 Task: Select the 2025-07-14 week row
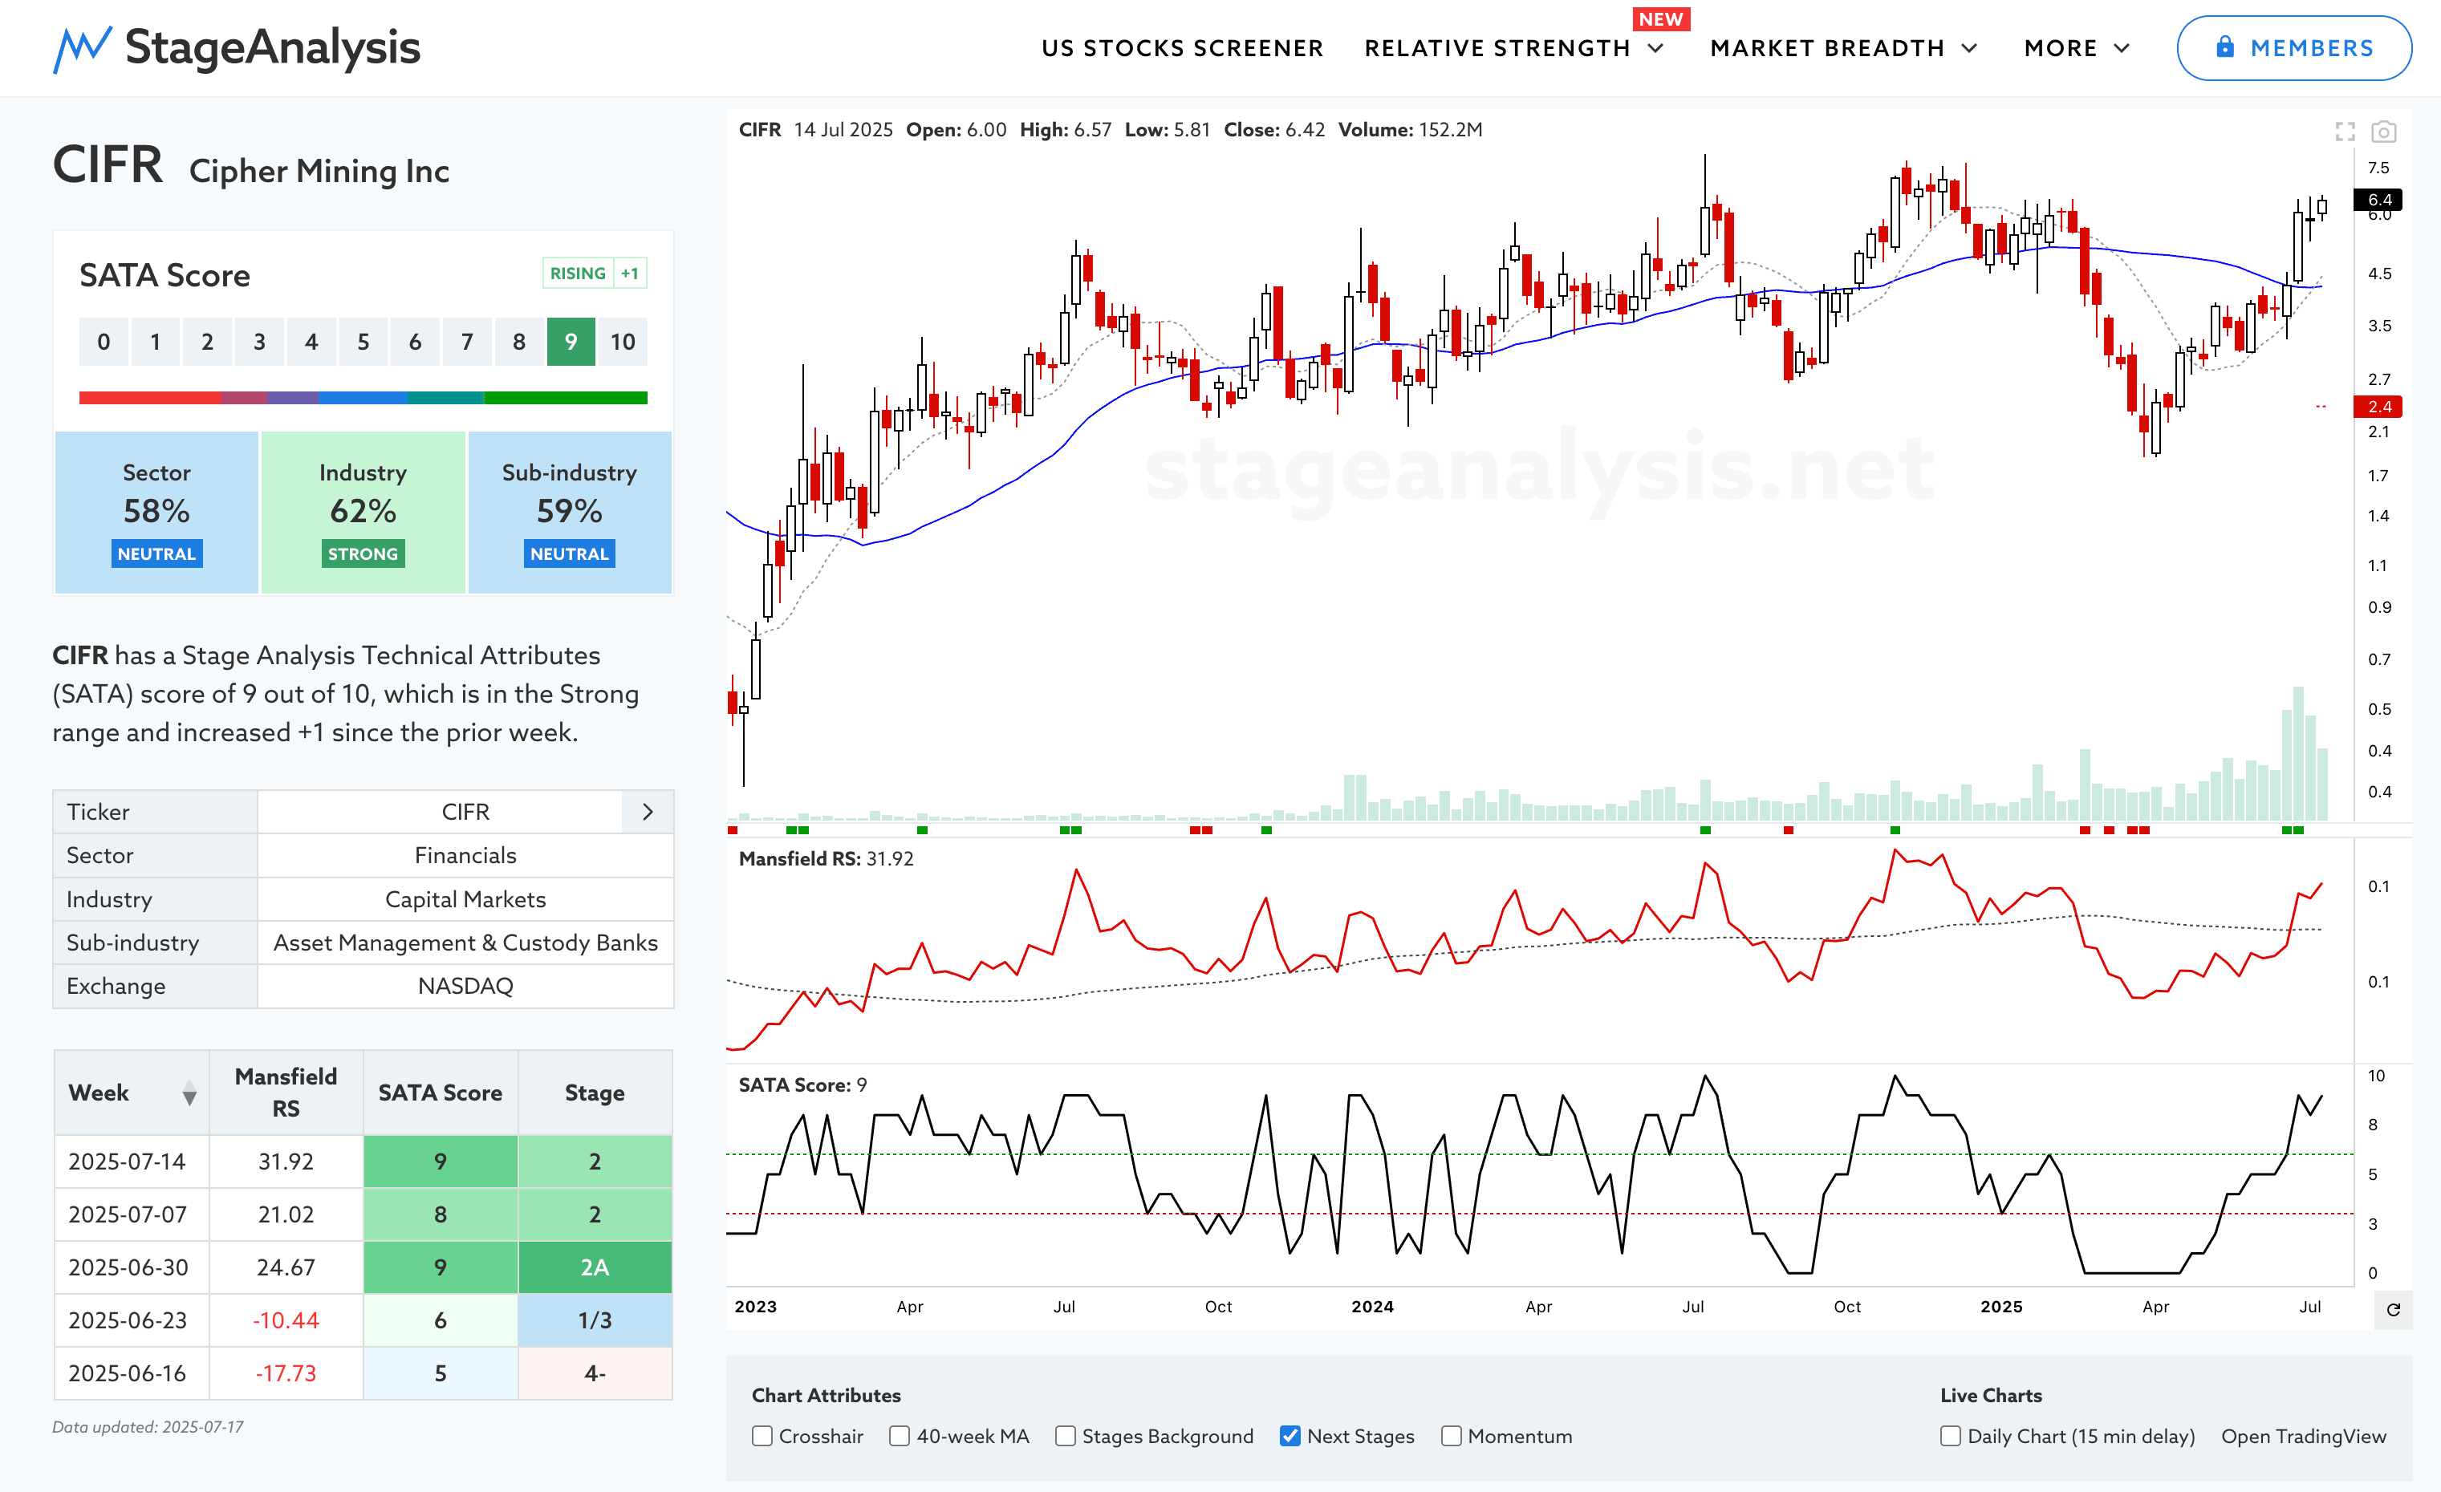363,1162
